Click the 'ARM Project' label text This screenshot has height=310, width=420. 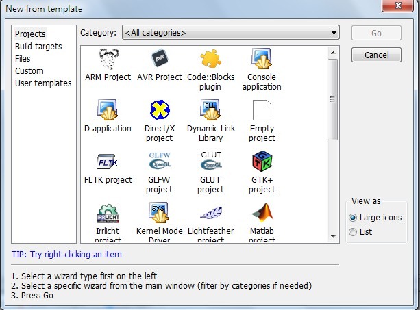click(x=108, y=77)
